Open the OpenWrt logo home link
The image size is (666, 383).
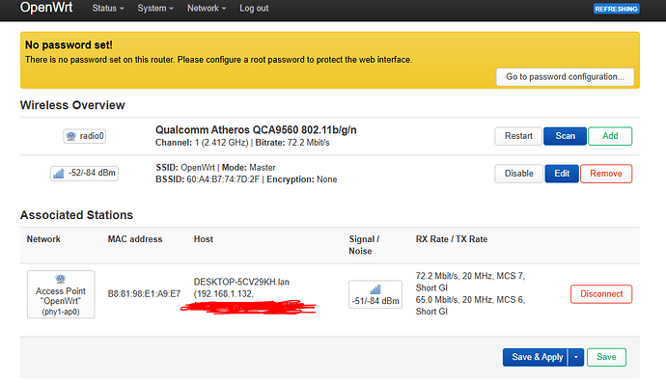point(46,8)
